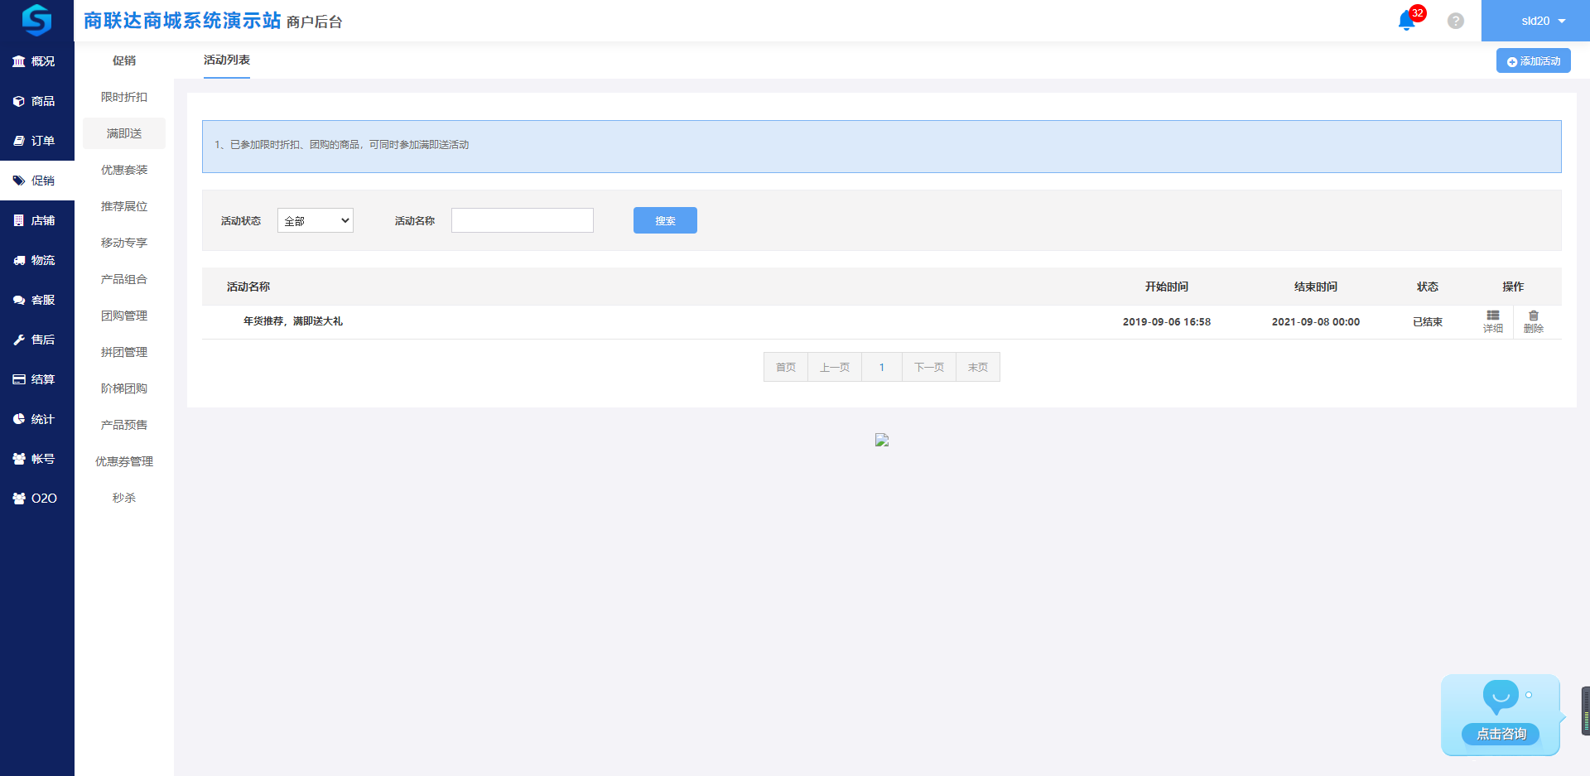This screenshot has width=1590, height=776.
Task: Expand the 活动状态 dropdown
Action: tap(316, 220)
